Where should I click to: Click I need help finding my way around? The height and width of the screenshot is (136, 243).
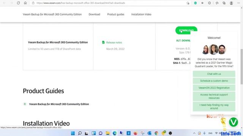coord(214,107)
